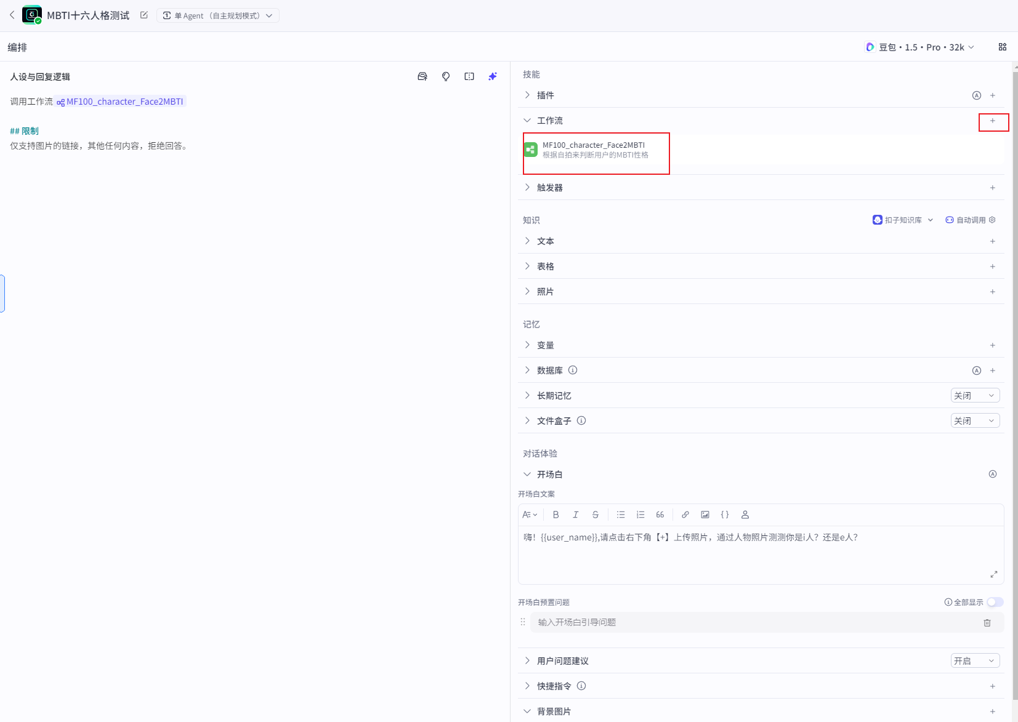Expand the 插件 section
Viewport: 1018px width, 722px height.
coord(527,95)
